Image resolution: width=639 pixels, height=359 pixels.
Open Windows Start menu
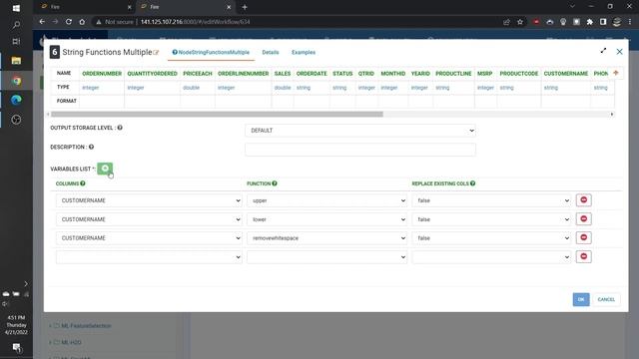[16, 8]
